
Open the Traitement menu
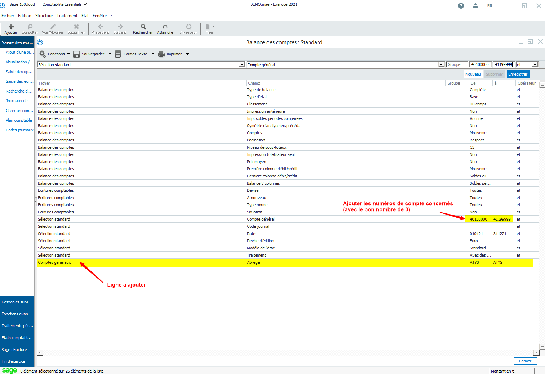point(67,16)
